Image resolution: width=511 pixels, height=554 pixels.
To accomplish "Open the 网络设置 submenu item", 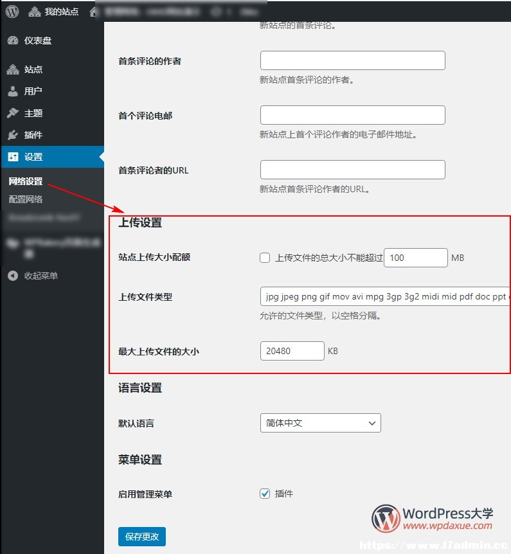I will 26,181.
